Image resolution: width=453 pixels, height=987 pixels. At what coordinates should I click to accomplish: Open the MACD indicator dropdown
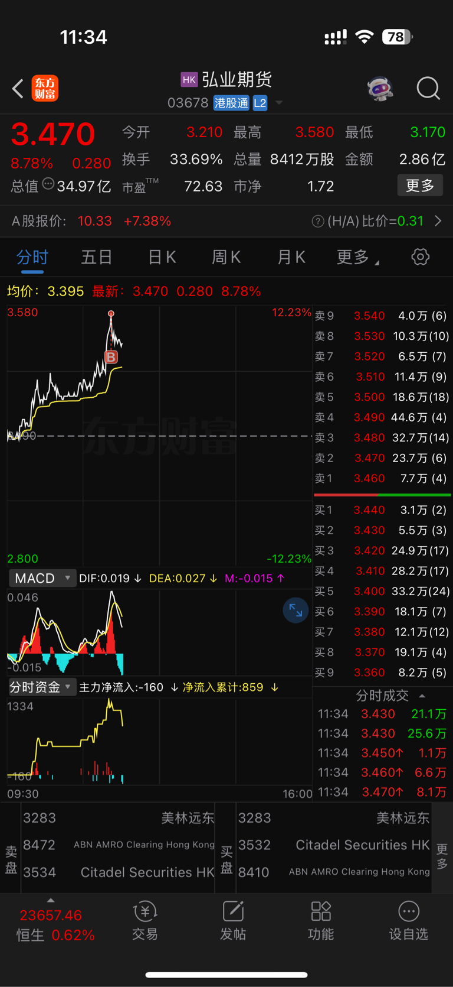click(42, 578)
